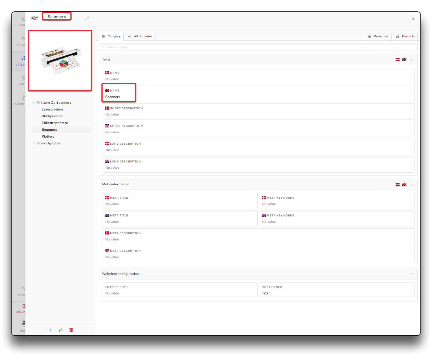Image resolution: width=432 pixels, height=356 pixels.
Task: Click the pencil edit icon beside Scannere title
Action: point(87,19)
